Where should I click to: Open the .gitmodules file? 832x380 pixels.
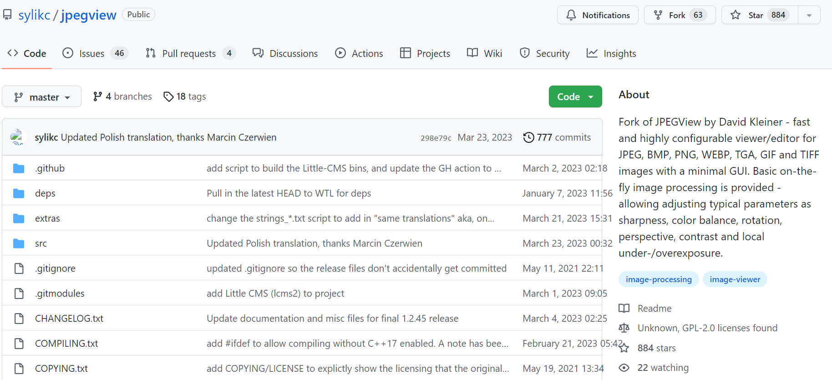pos(60,294)
